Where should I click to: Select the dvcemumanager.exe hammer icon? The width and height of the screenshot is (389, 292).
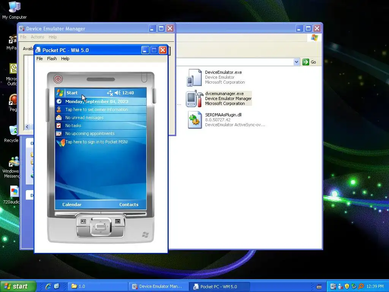pos(194,98)
